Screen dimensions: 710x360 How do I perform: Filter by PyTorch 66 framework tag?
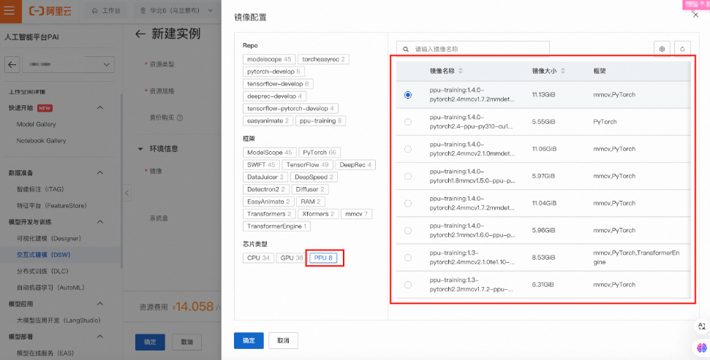tap(320, 153)
